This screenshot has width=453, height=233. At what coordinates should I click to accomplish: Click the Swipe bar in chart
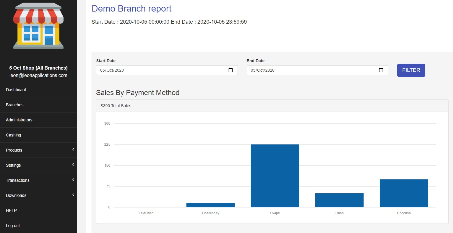275,176
